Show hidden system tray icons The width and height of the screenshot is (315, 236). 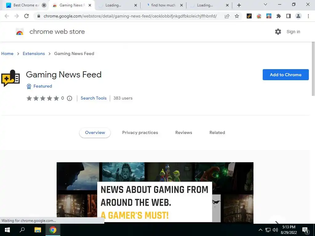click(260, 230)
